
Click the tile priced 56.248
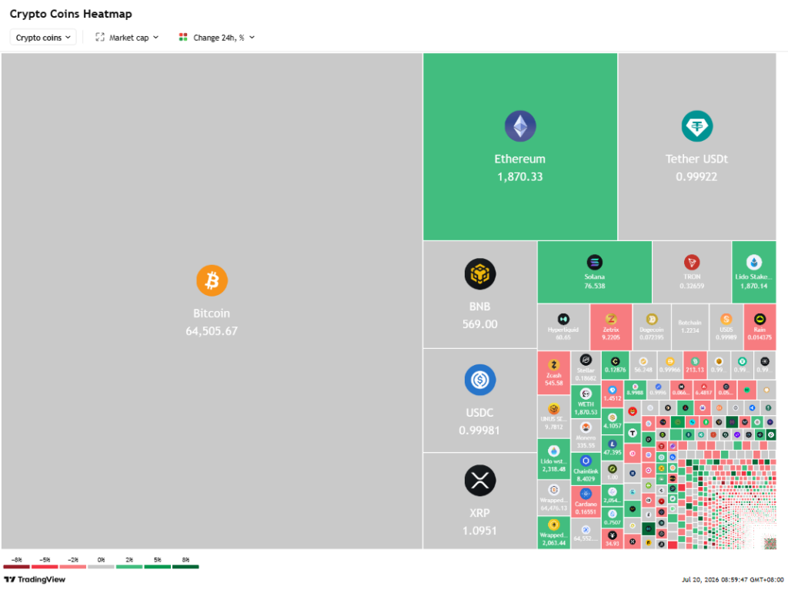(x=643, y=365)
